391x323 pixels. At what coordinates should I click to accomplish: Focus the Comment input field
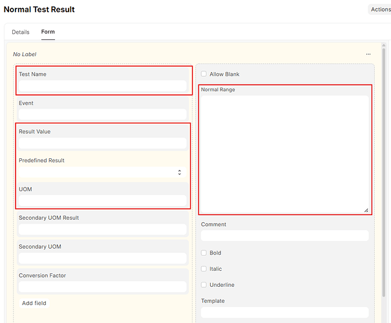(284, 236)
